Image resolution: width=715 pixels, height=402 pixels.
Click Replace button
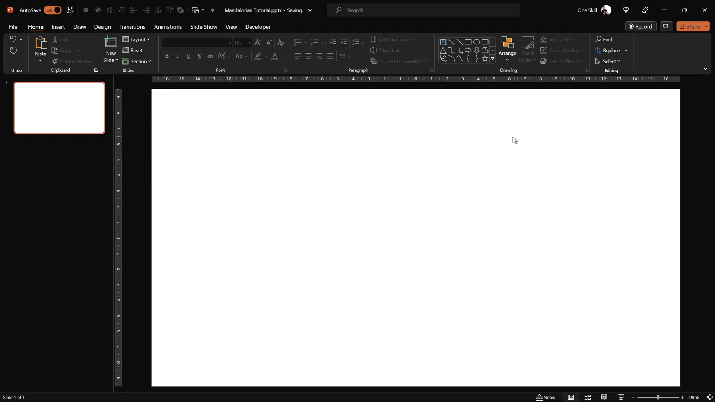point(607,50)
